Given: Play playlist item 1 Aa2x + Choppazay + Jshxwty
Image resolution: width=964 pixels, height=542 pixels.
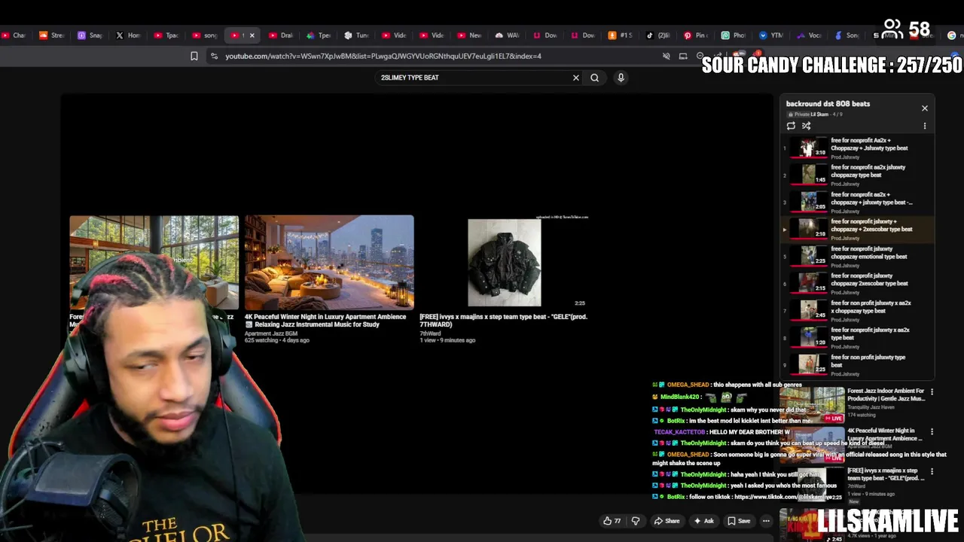Looking at the screenshot, I should click(857, 148).
